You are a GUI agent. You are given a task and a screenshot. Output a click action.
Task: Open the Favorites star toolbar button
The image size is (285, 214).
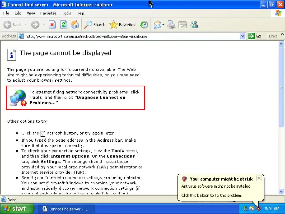(x=122, y=25)
